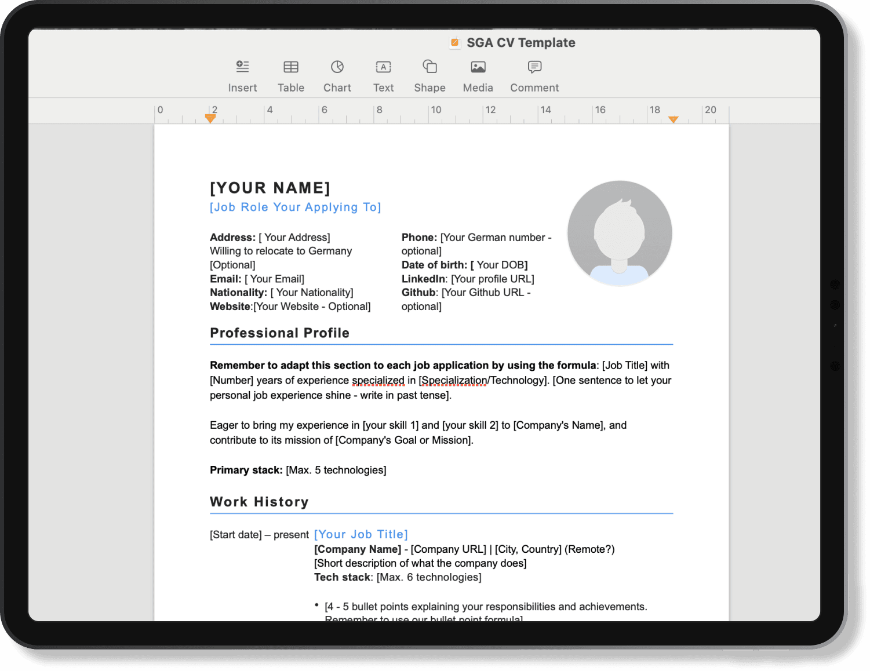Select the left indent marker on ruler

tap(210, 118)
